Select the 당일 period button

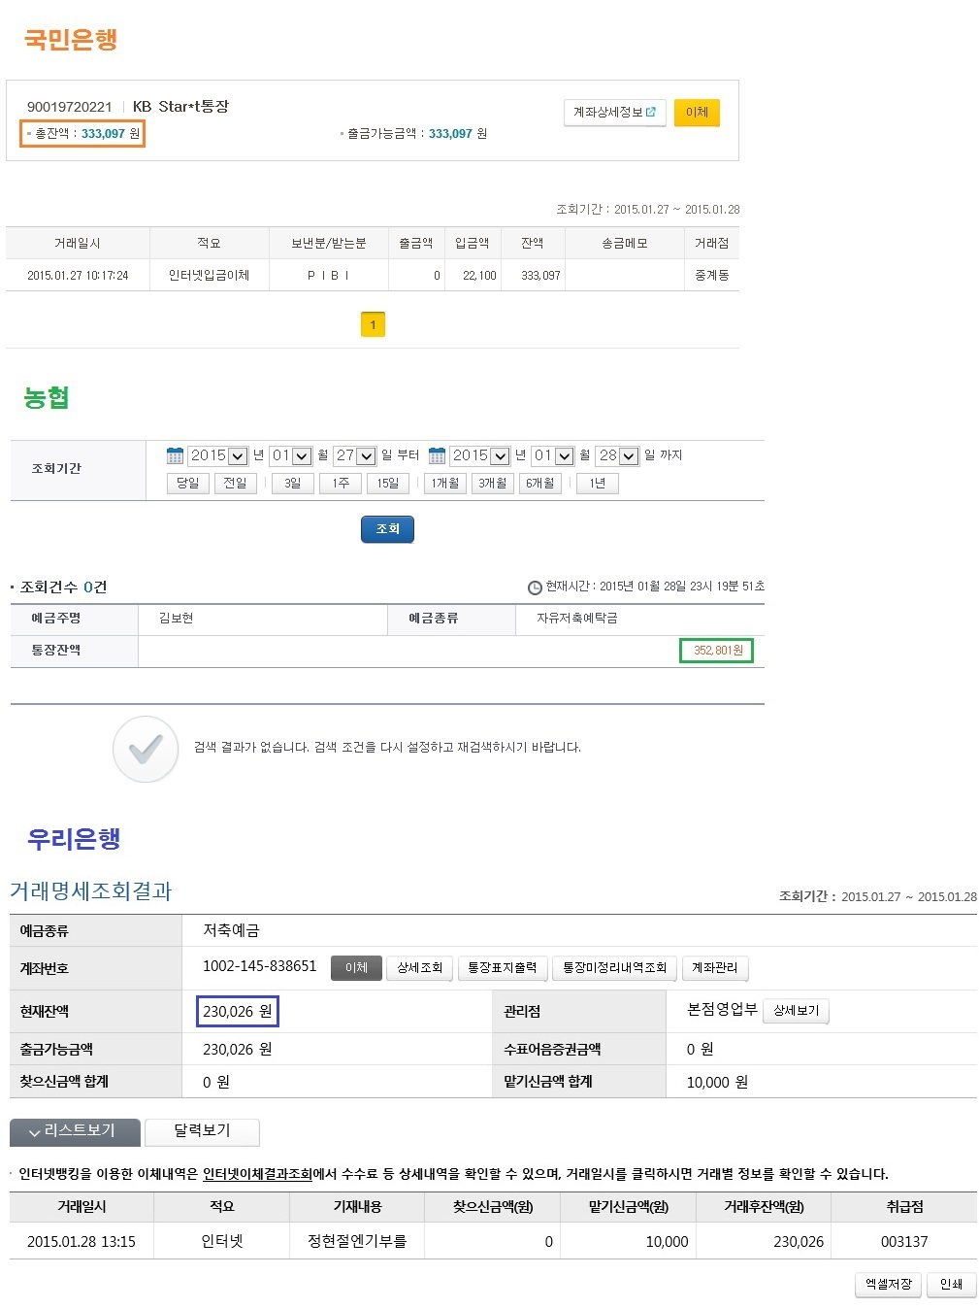point(187,484)
